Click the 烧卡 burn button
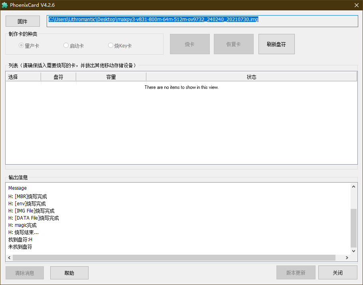The height and width of the screenshot is (285, 363). [x=190, y=44]
